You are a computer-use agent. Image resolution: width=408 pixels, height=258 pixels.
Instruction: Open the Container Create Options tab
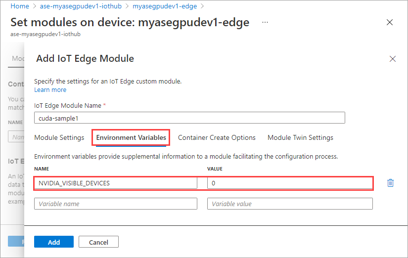(217, 137)
